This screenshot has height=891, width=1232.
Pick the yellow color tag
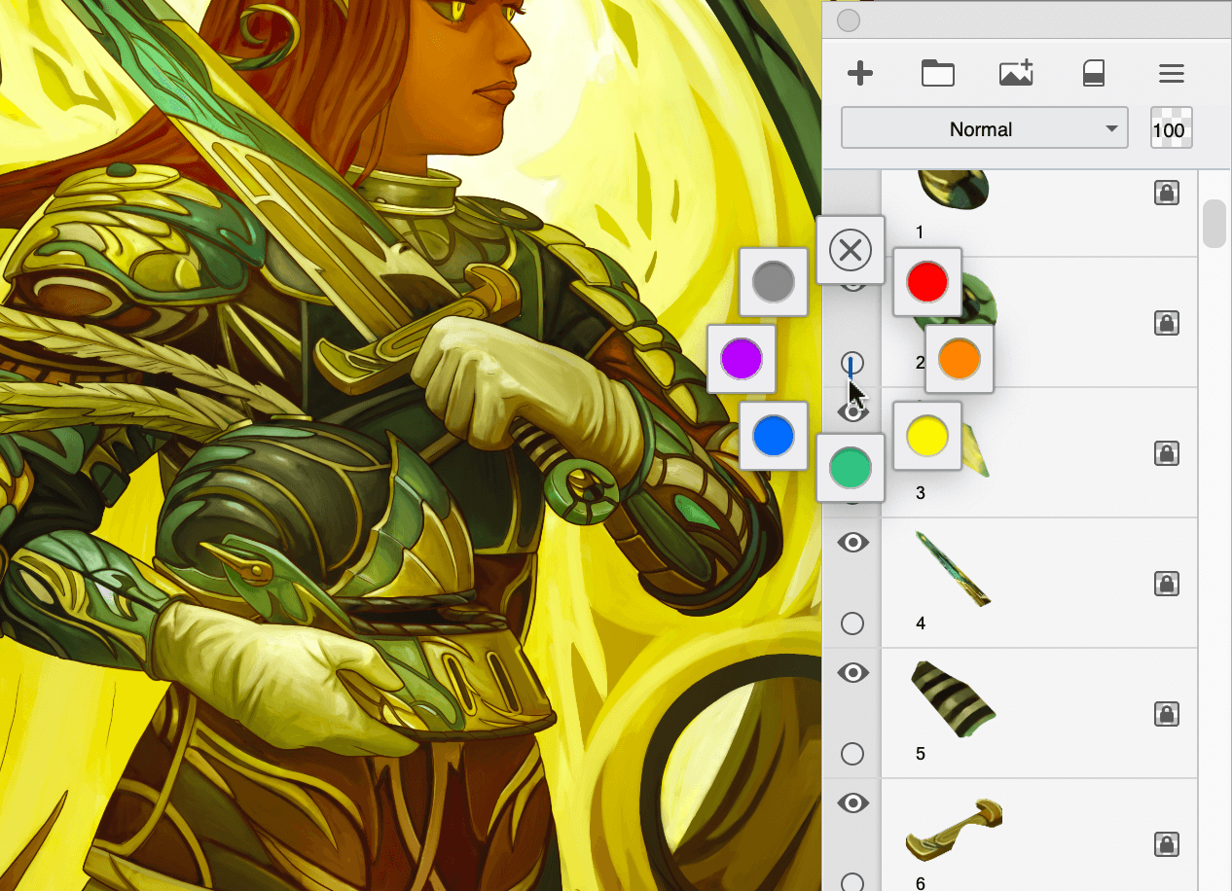(x=927, y=436)
